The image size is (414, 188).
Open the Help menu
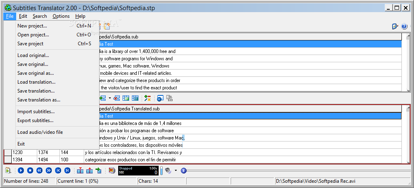(80, 16)
